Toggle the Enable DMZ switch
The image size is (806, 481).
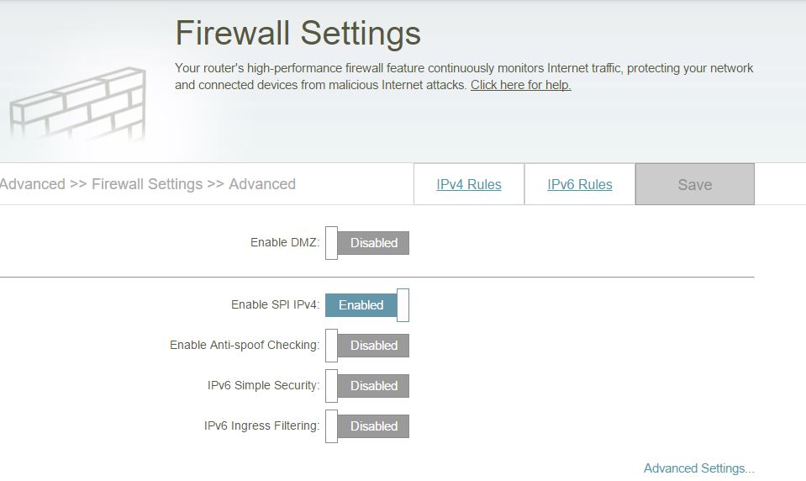[x=367, y=243]
